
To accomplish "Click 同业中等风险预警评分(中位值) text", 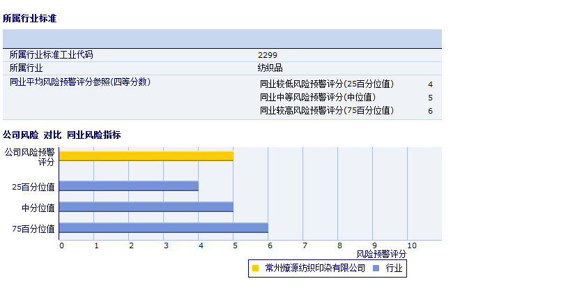I will [317, 97].
